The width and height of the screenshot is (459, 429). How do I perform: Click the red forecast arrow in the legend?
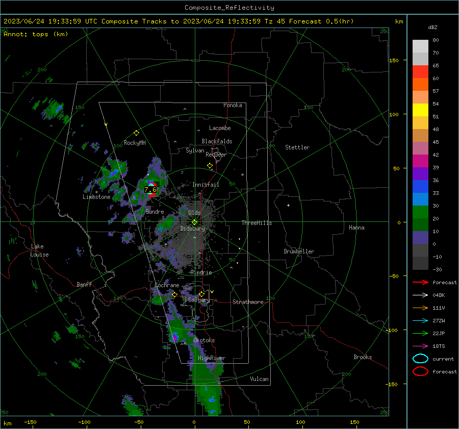(420, 282)
